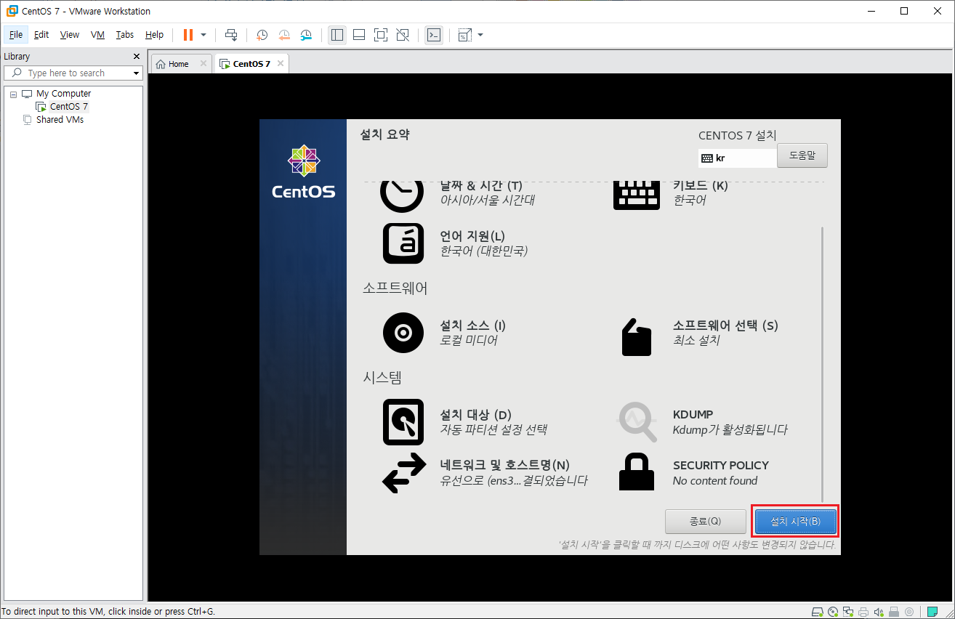955x619 pixels.
Task: Open the stretch guest dropdown arrow
Action: pyautogui.click(x=480, y=35)
